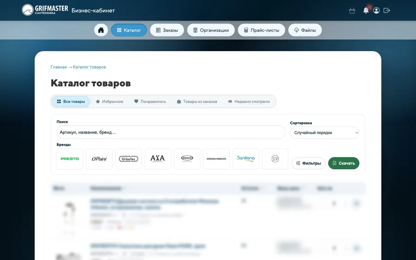Switch to Товары из заказов tab
Image resolution: width=416 pixels, height=260 pixels.
[197, 101]
